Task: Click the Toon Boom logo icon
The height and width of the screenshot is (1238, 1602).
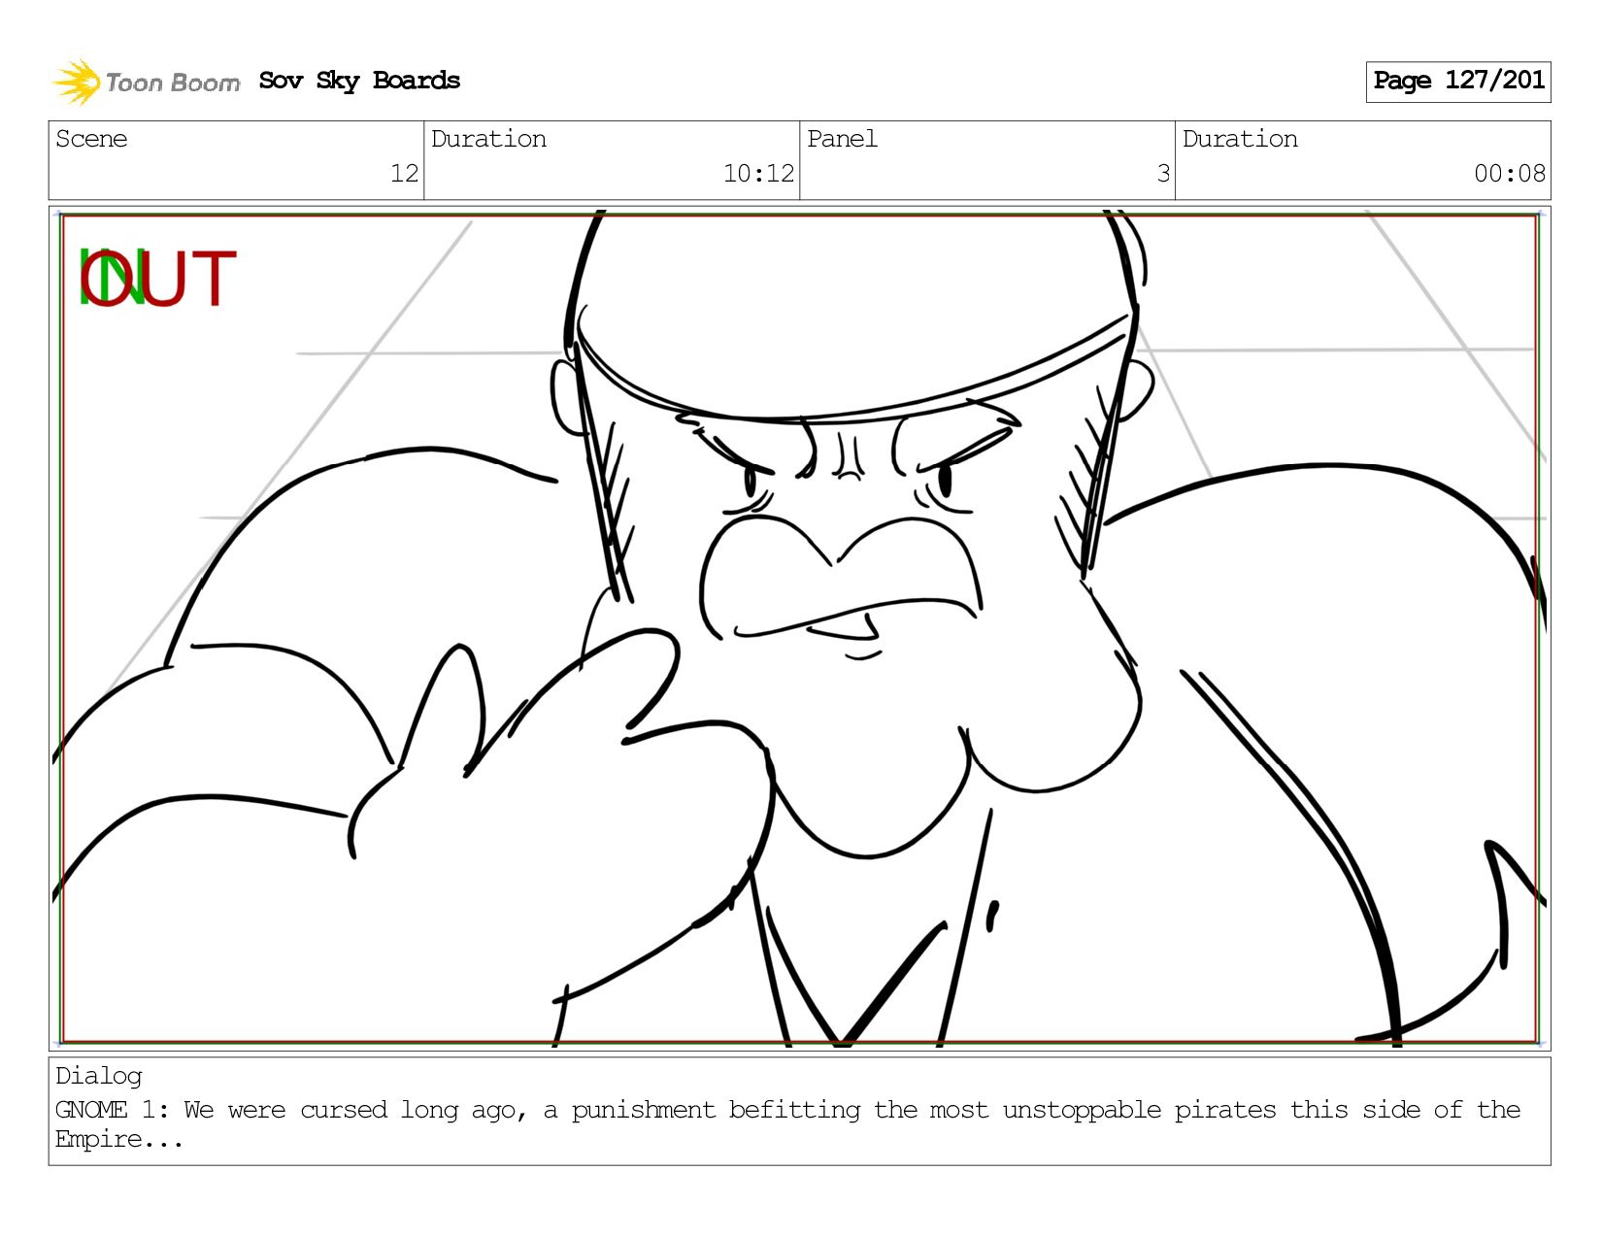Action: 77,82
